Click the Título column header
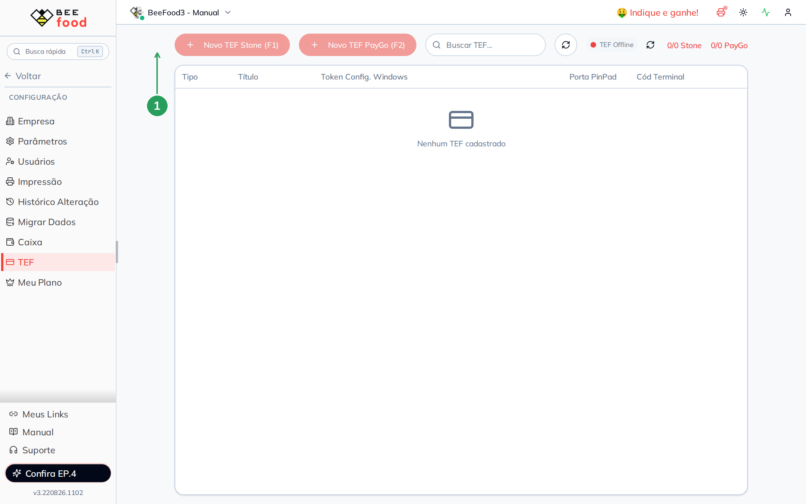Image resolution: width=806 pixels, height=504 pixels. (248, 77)
